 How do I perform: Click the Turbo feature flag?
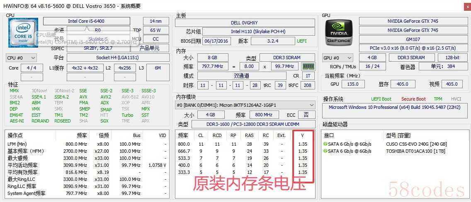[127, 115]
